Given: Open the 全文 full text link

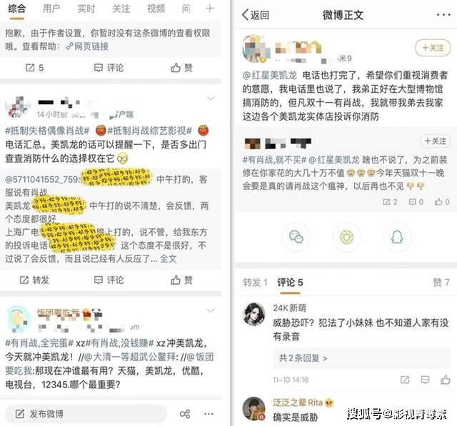Looking at the screenshot, I should [x=169, y=258].
